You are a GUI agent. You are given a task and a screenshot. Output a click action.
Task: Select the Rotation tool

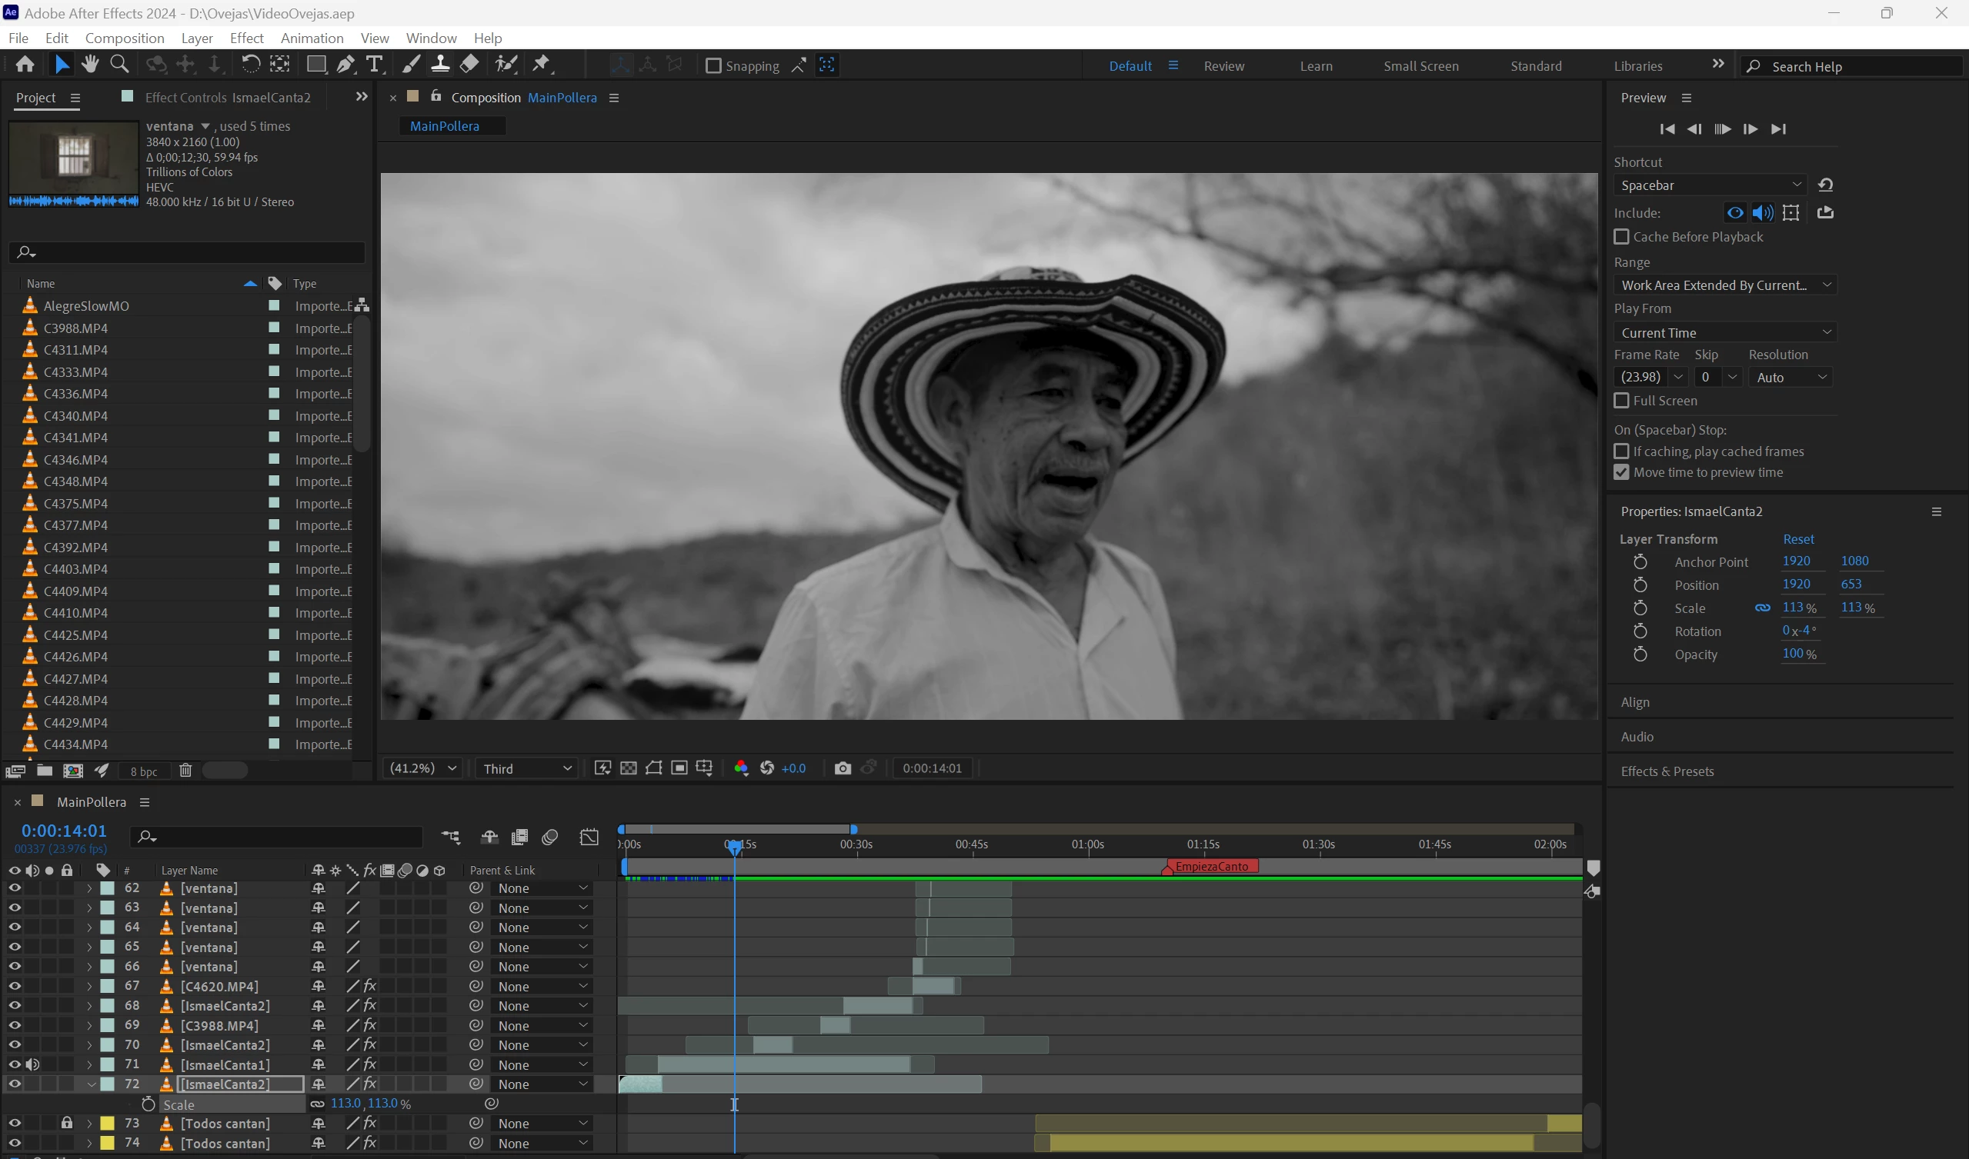tap(250, 65)
